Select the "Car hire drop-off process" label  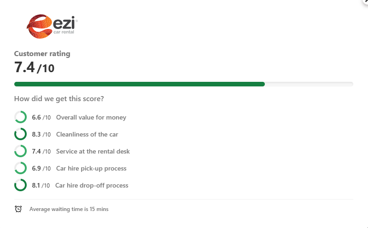pos(92,185)
